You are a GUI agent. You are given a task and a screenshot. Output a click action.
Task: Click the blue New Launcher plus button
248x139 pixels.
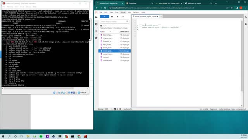point(105,17)
